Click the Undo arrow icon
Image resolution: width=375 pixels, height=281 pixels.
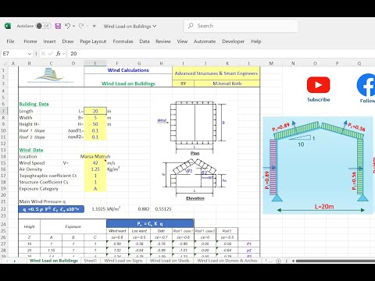point(67,26)
